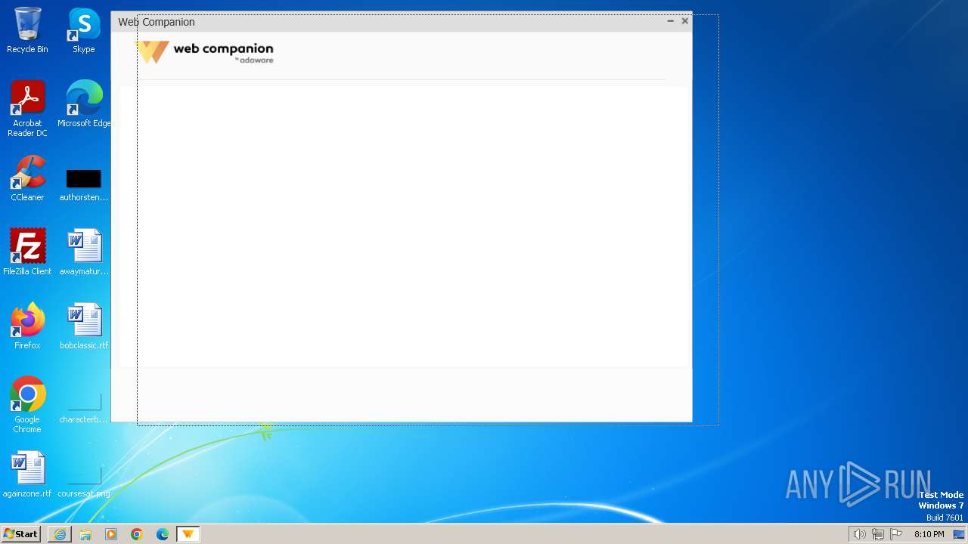Viewport: 968px width, 544px height.
Task: Select the awaymatur Word document icon
Action: coord(83,252)
